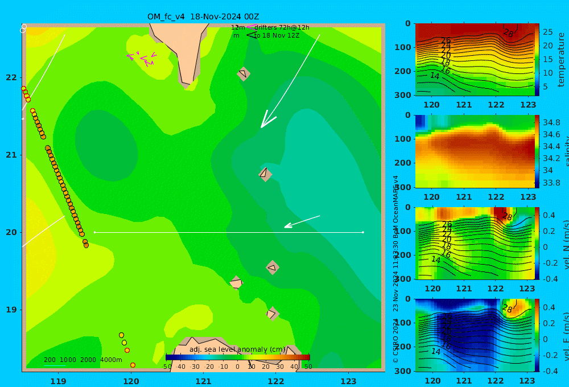
Task: Select the left endpoint of the white section line
Action: tap(94, 232)
